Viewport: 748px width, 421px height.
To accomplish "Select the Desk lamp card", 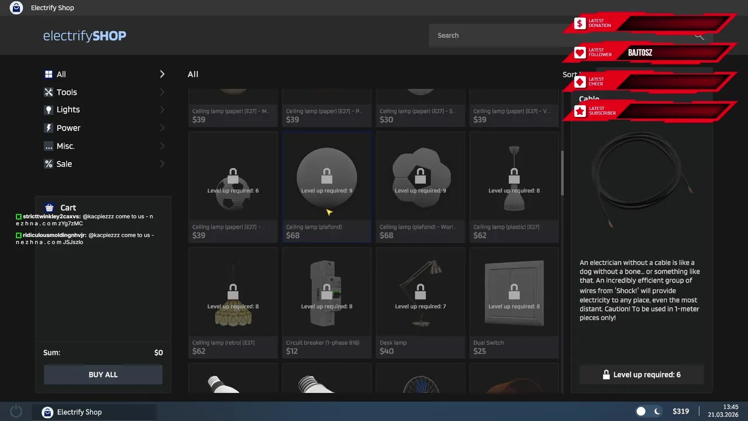I will 420,302.
